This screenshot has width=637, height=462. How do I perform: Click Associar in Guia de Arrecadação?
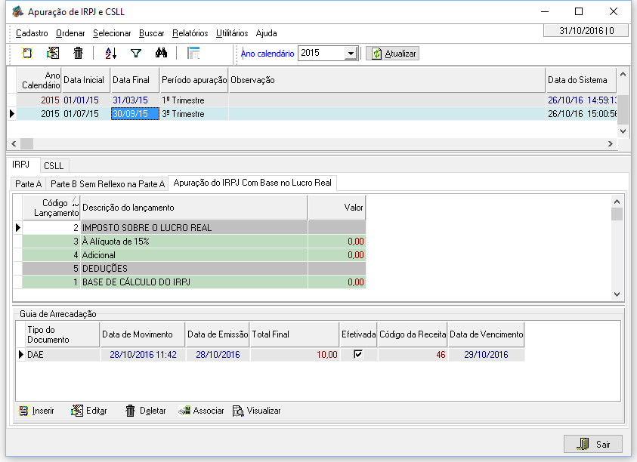pos(201,411)
